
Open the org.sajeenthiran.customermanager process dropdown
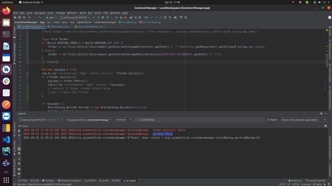tap(89, 120)
